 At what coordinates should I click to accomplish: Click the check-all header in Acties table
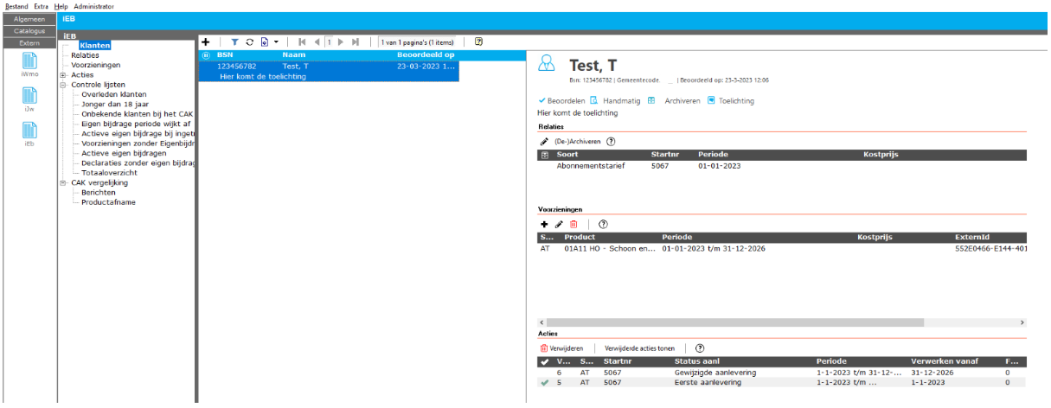tap(544, 361)
